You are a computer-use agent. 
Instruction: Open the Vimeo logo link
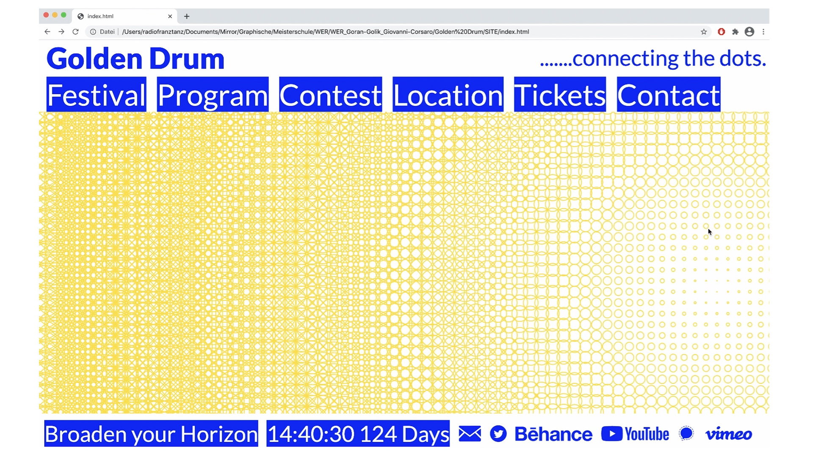728,434
